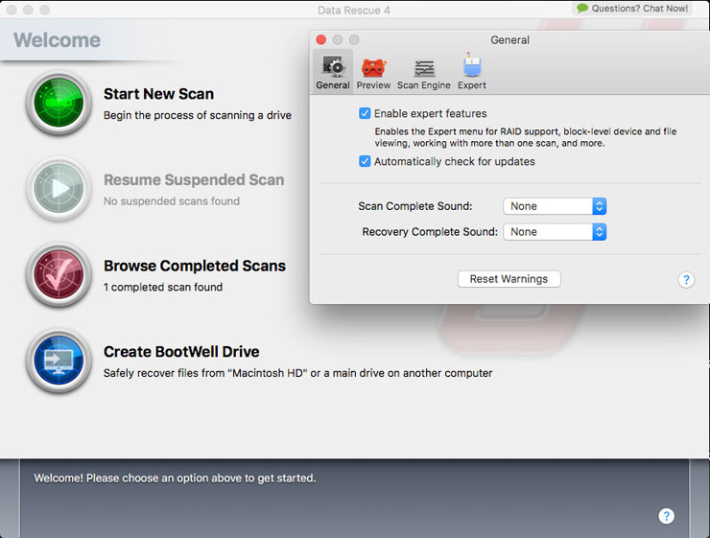The image size is (710, 538).
Task: Click the 'Recovery Complete Sound:' label
Action: [430, 232]
